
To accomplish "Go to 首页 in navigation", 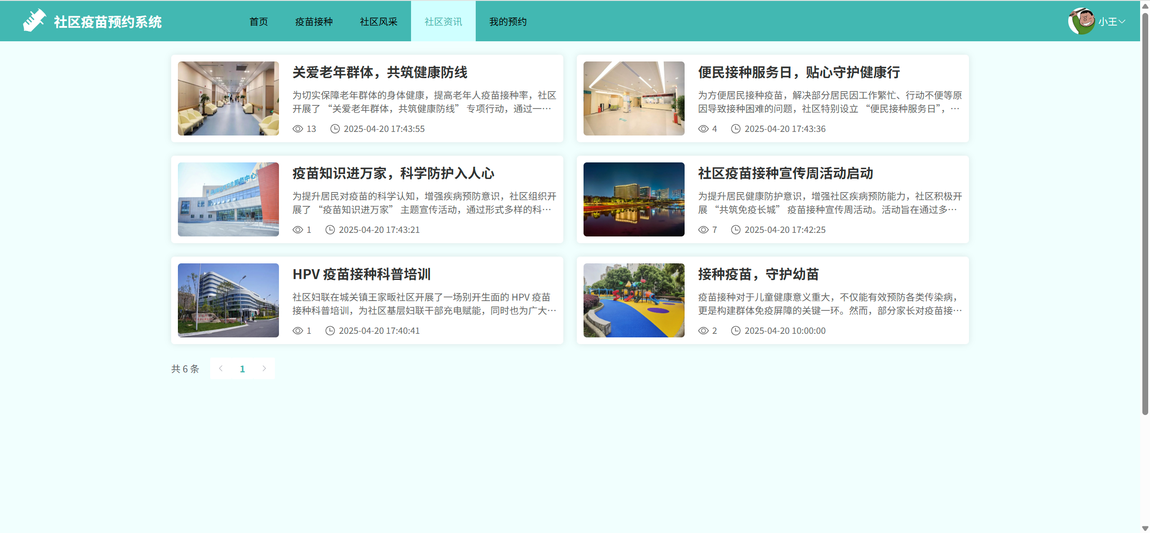I will click(x=258, y=22).
